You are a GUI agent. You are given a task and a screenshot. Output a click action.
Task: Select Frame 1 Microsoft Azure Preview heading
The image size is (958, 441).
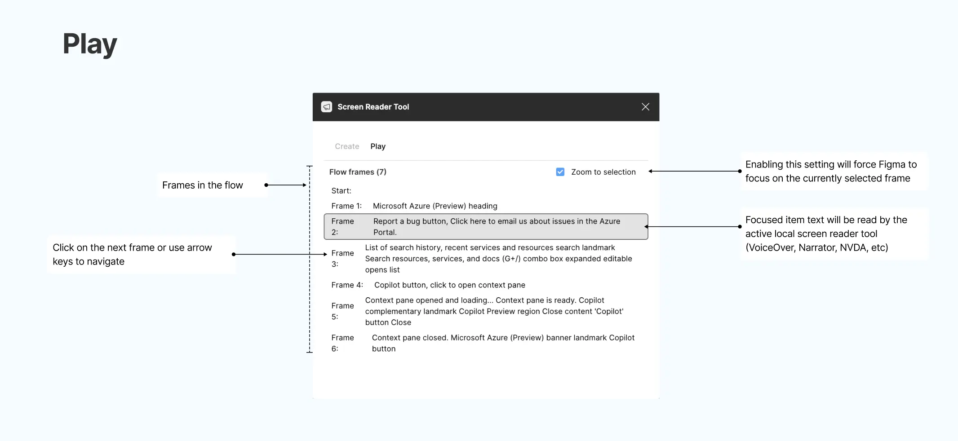435,206
